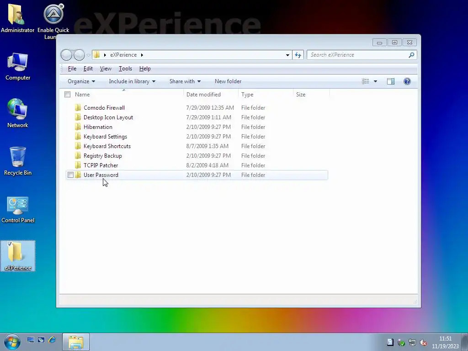Open Explorer Help icon
The image size is (468, 351).
[x=407, y=81]
